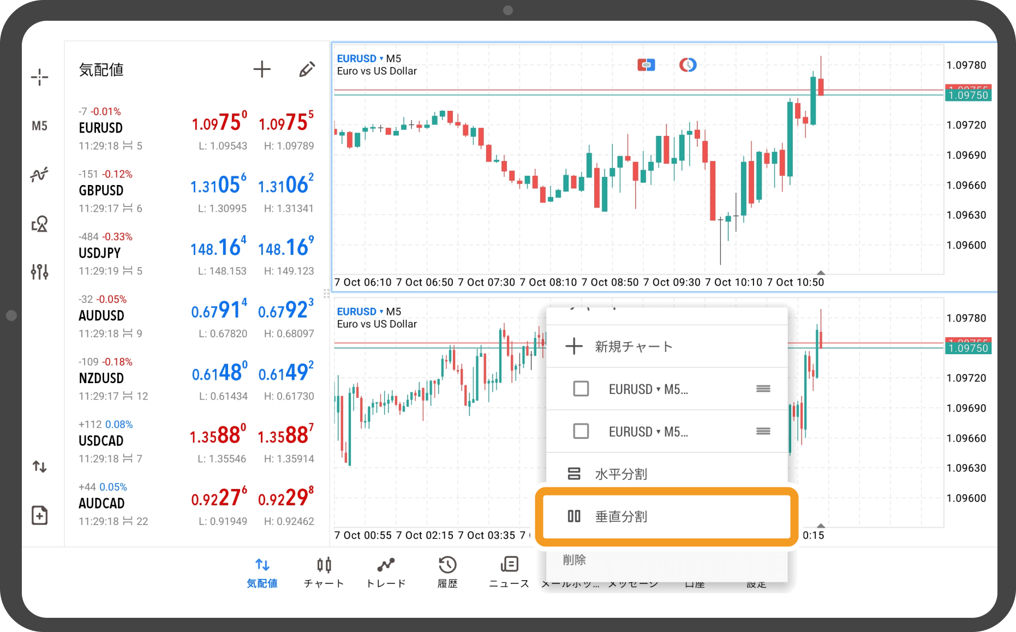Open 履歴 tab in bottom bar
1016x632 pixels.
447,573
